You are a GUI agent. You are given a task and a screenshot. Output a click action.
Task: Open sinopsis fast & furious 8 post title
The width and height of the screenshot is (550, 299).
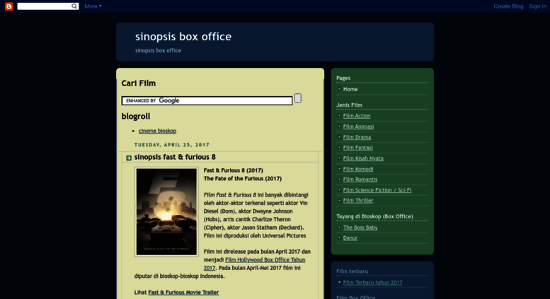175,157
